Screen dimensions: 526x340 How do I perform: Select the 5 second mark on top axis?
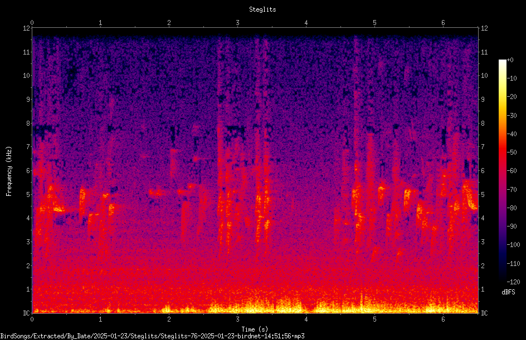tap(374, 23)
